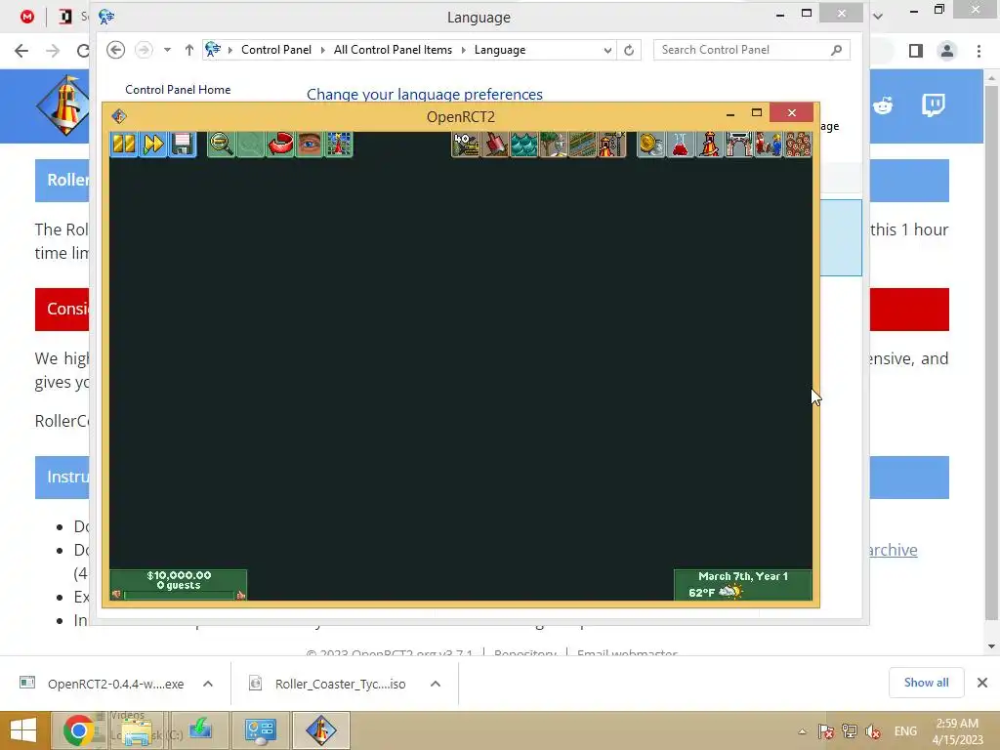Image resolution: width=1000 pixels, height=750 pixels.
Task: Open rides list icon
Action: pos(710,145)
